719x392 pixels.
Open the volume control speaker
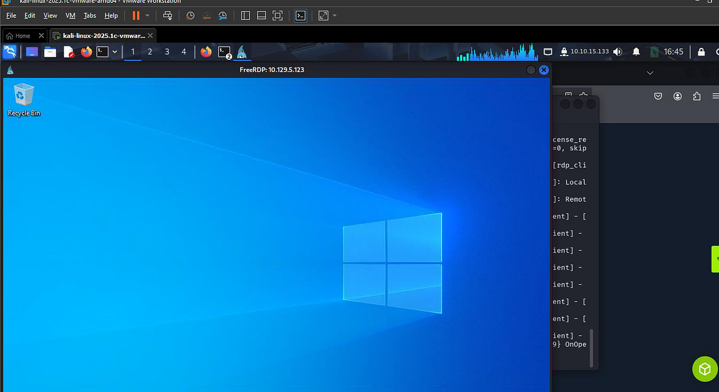pyautogui.click(x=617, y=51)
